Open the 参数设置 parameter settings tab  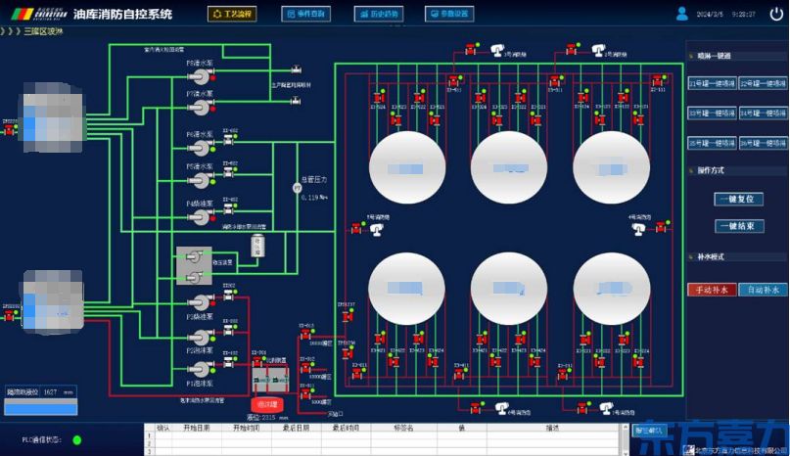coord(449,14)
